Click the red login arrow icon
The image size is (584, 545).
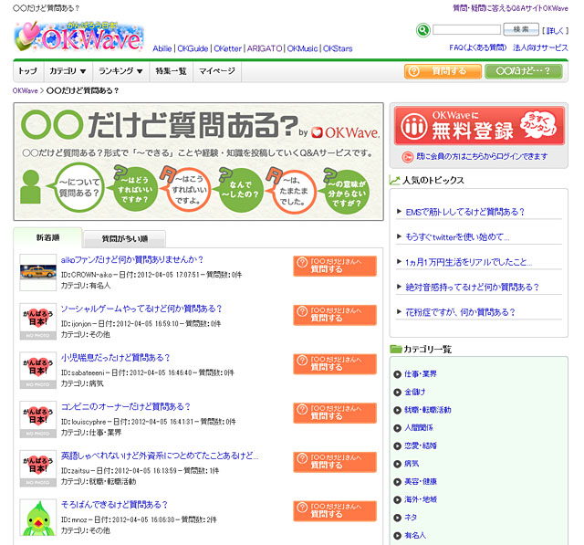[408, 157]
